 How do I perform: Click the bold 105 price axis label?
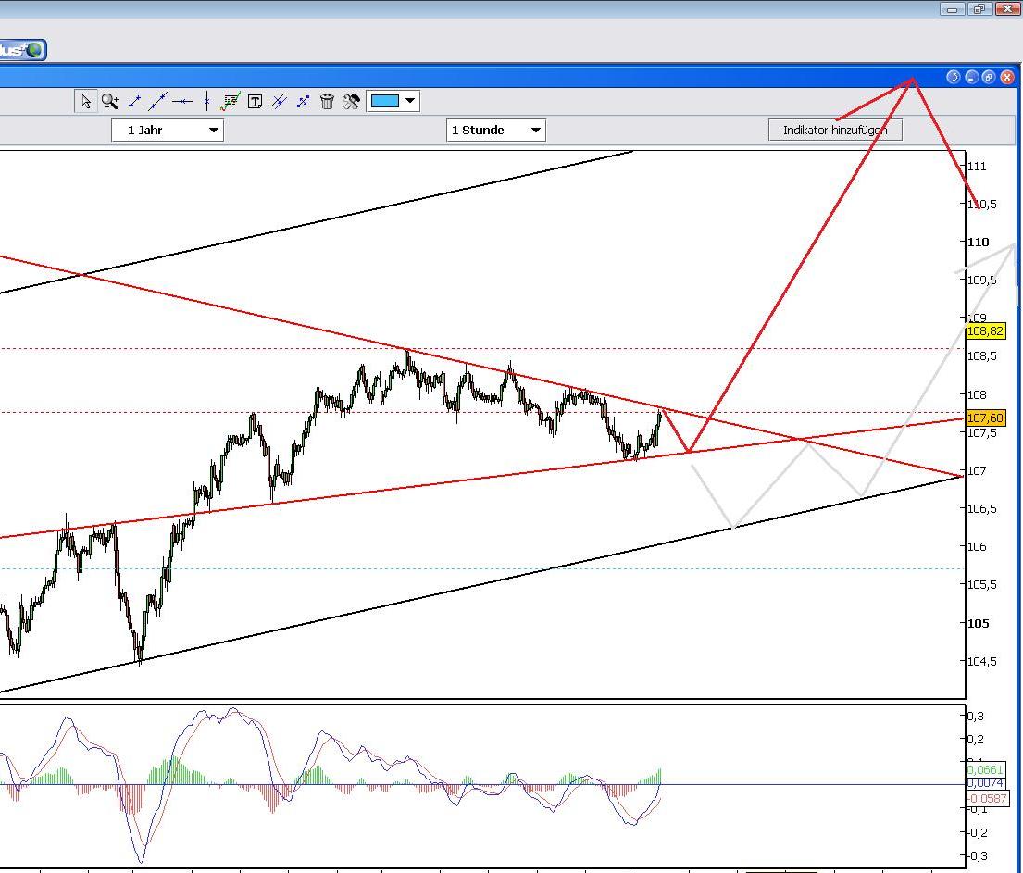pos(978,623)
